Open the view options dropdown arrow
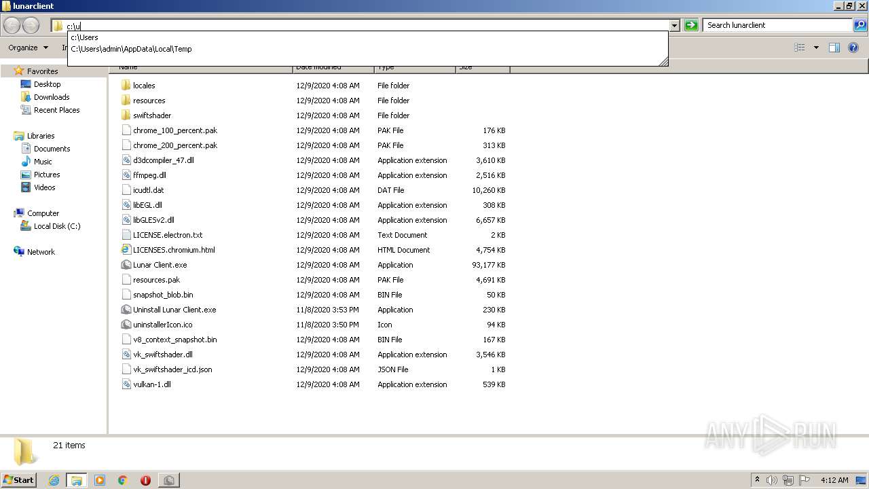 click(x=816, y=48)
